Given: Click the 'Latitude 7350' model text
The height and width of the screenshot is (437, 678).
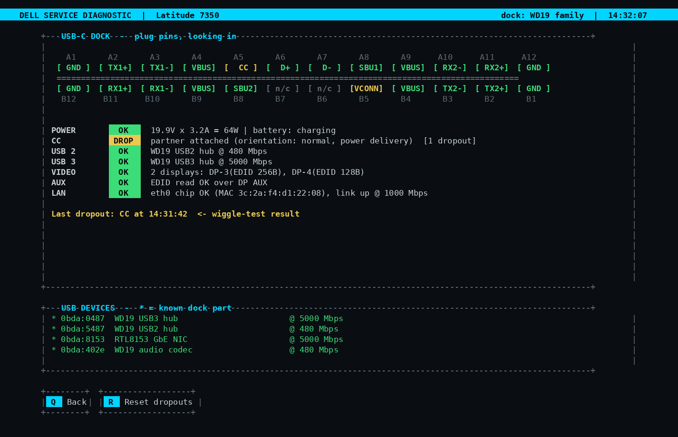Looking at the screenshot, I should (x=187, y=15).
